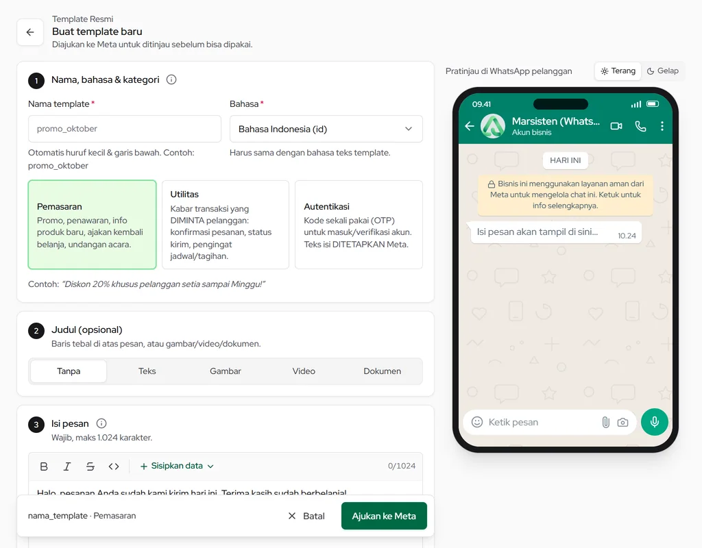
Task: Tap voice call icon in phone preview
Action: click(641, 127)
